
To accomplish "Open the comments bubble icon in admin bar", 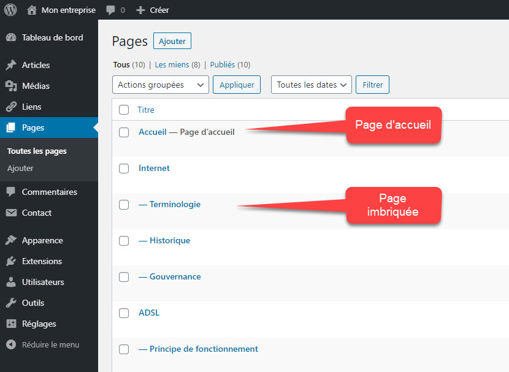I will click(x=110, y=10).
